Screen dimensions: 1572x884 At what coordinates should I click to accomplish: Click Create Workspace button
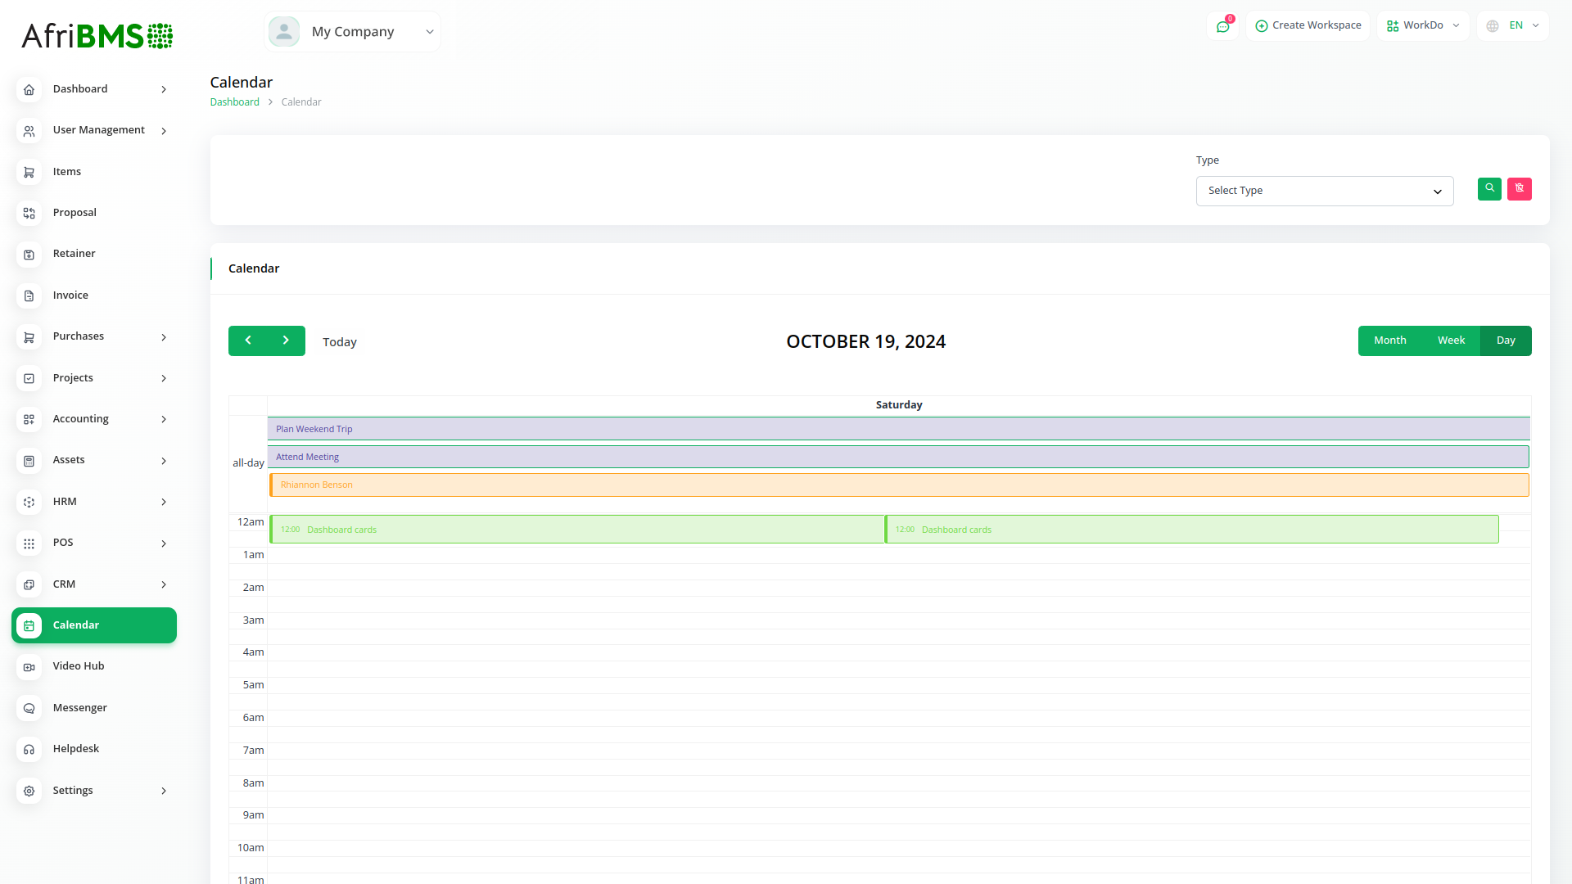[x=1308, y=25]
